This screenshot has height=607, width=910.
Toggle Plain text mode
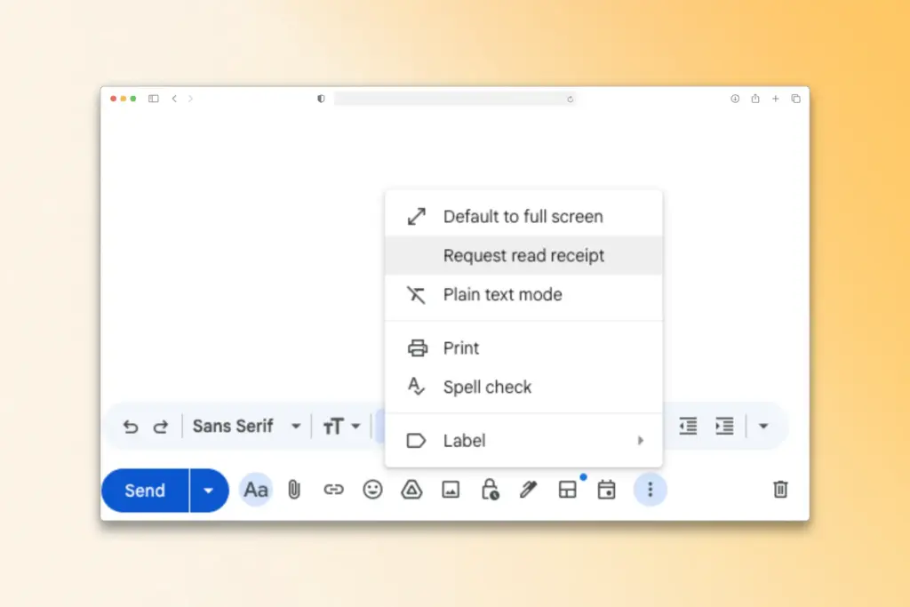tap(502, 295)
